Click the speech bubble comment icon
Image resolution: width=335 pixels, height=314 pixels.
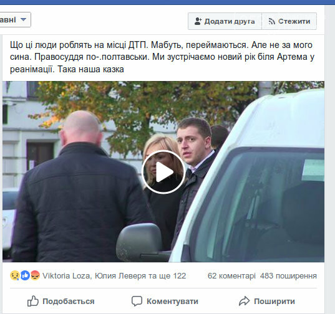point(137,301)
